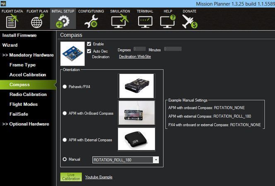Select APM with OnBoard Compass radio
This screenshot has width=275, height=186.
click(x=65, y=113)
